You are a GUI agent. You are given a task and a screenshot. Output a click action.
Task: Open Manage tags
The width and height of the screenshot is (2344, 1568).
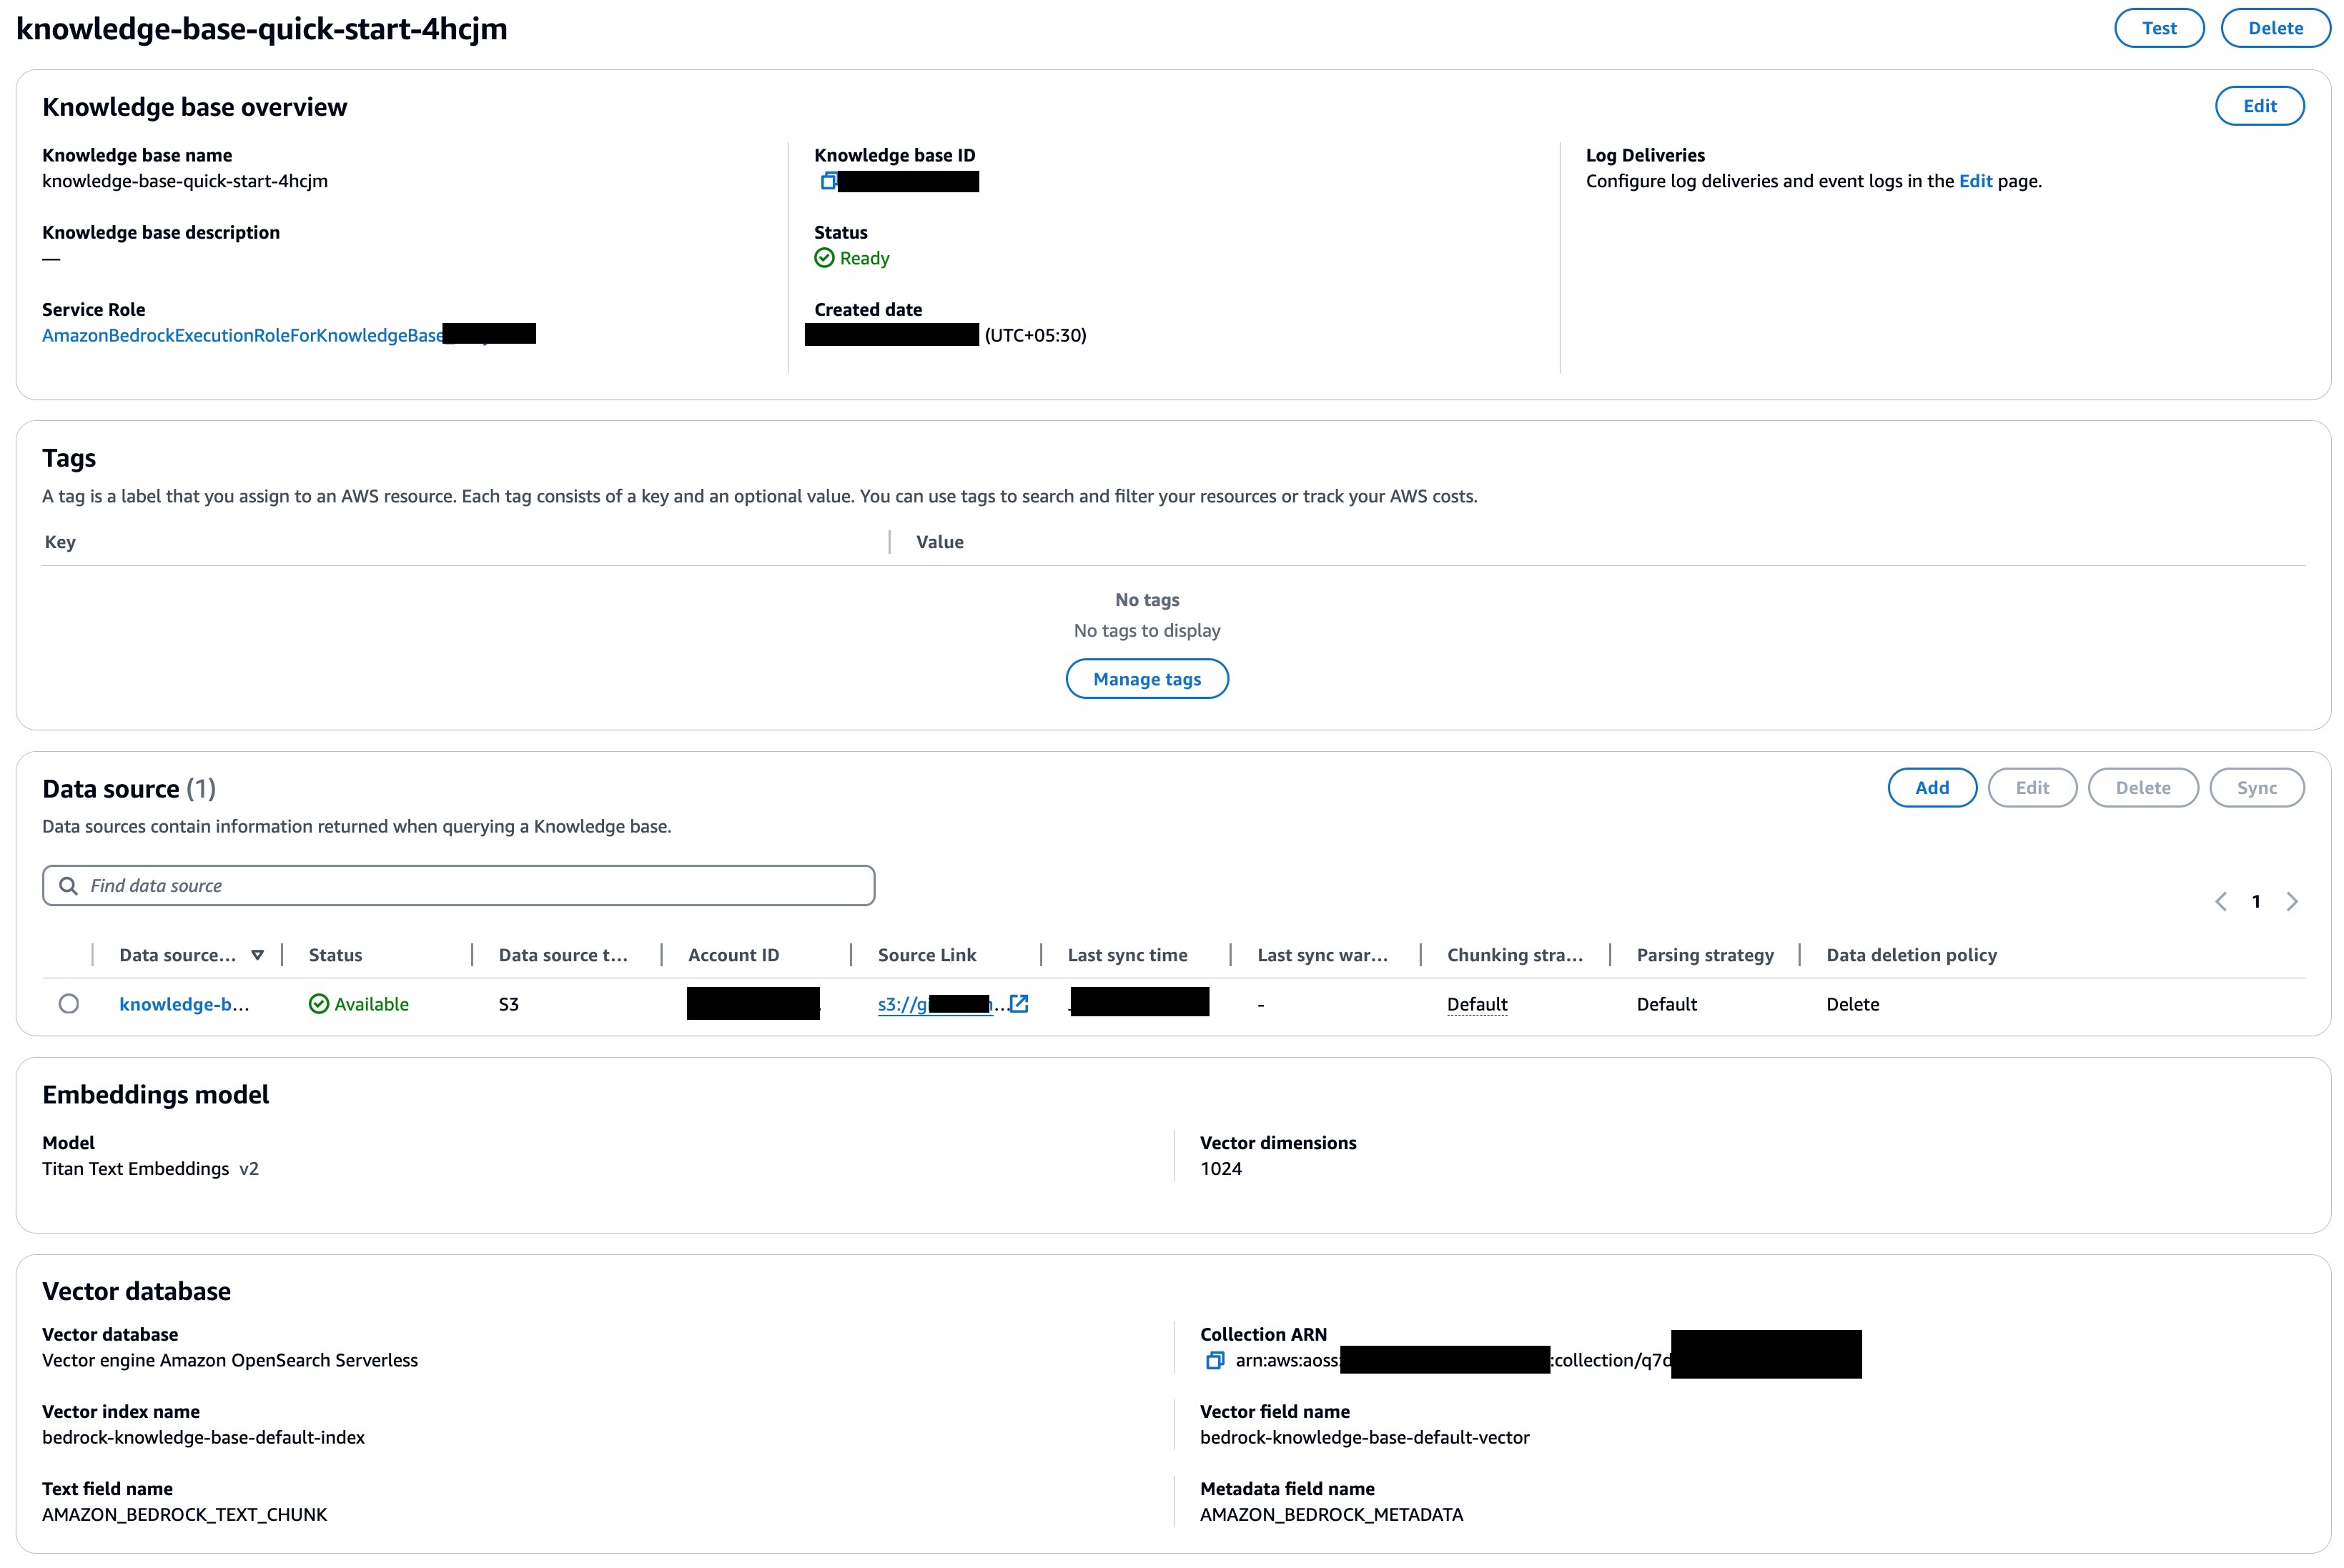tap(1147, 679)
